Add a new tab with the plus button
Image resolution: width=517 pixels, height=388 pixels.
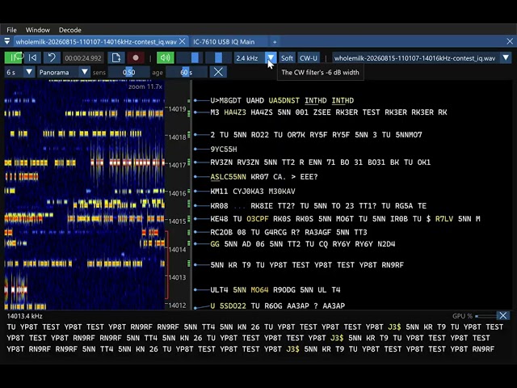(275, 42)
